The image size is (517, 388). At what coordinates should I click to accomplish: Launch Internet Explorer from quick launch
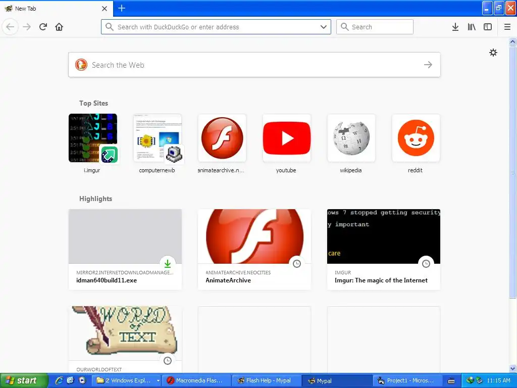tap(59, 380)
